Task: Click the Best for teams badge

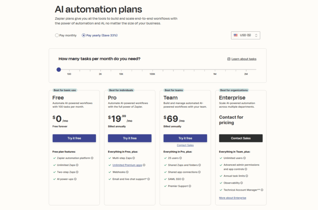Action: (x=174, y=90)
